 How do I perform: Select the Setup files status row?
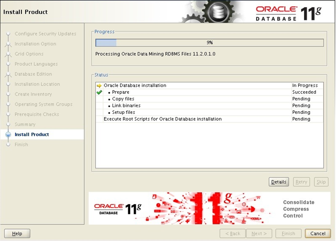(209, 113)
